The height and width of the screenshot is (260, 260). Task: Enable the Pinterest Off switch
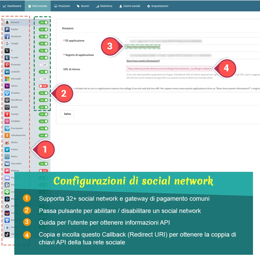(43, 65)
